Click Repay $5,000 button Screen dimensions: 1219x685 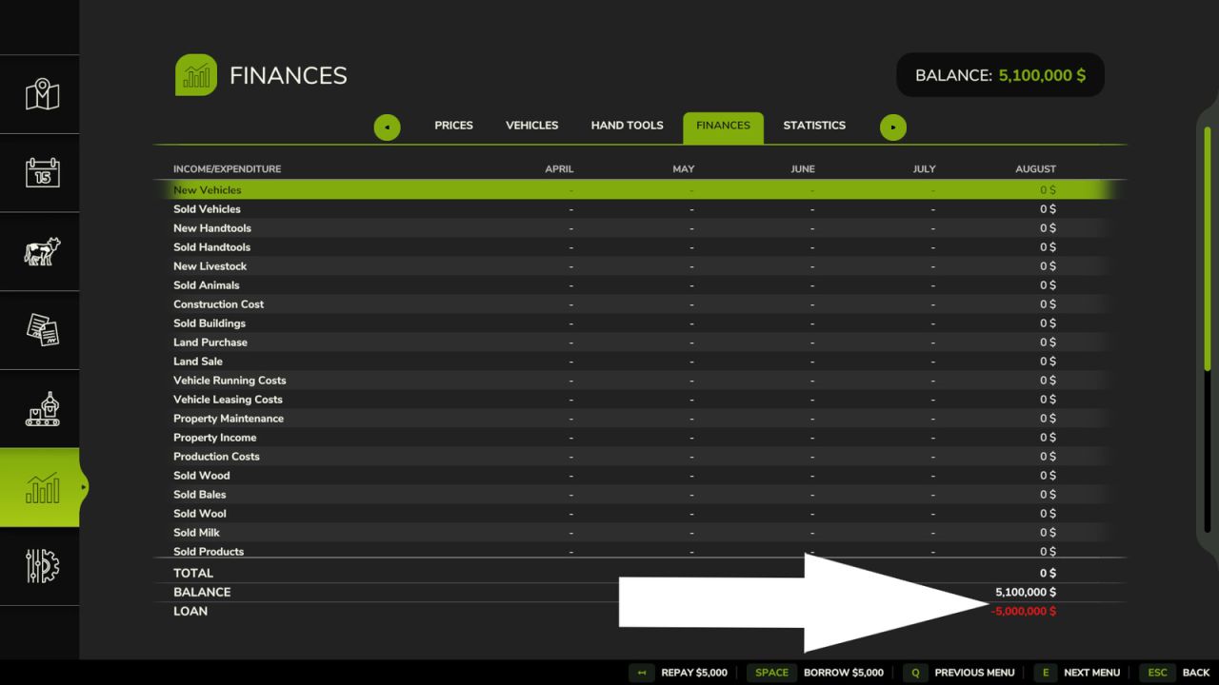(680, 673)
